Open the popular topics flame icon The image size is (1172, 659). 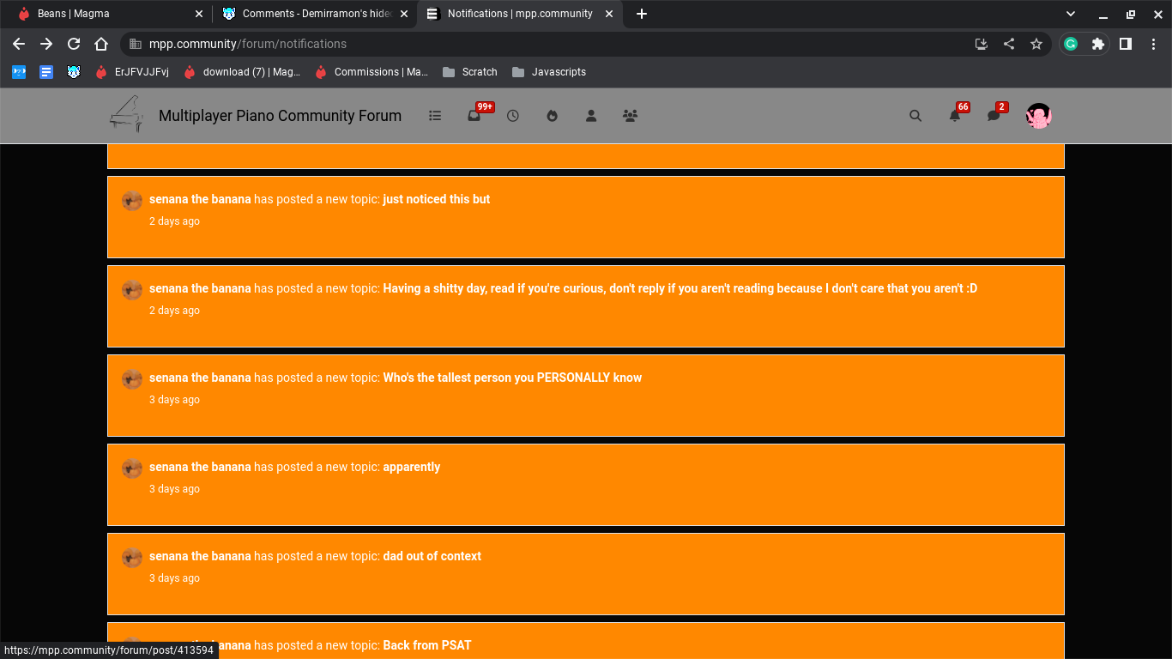point(553,116)
